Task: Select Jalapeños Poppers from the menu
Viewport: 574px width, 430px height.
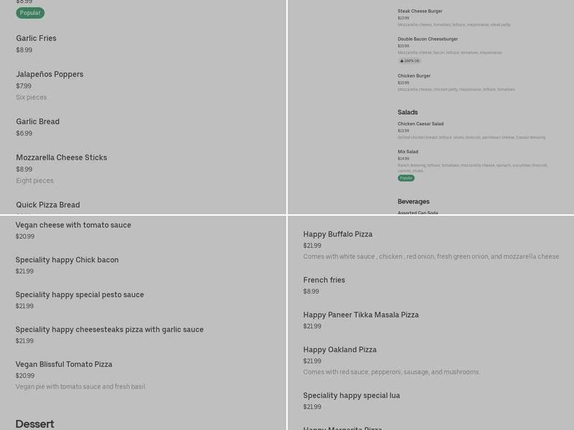Action: (x=50, y=75)
